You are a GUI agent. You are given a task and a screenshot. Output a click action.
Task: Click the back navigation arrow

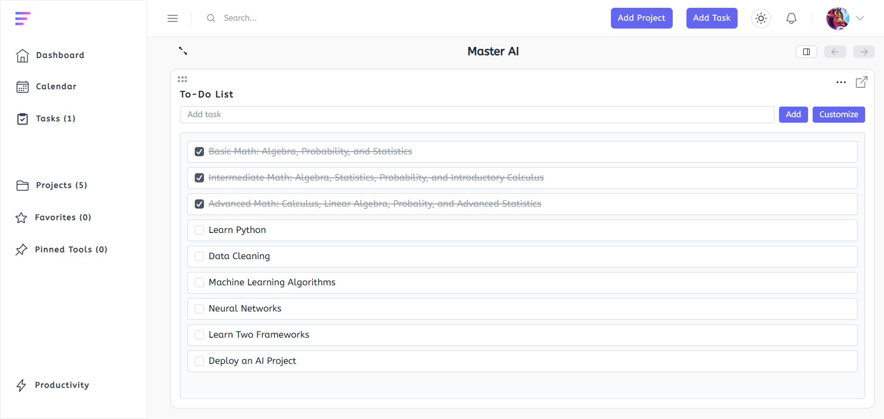tap(835, 51)
